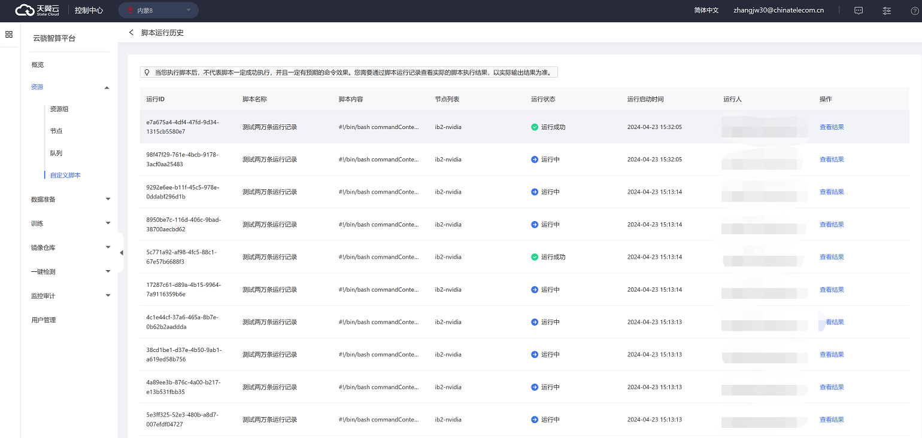
Task: Switch language via 简体中文
Action: 706,10
